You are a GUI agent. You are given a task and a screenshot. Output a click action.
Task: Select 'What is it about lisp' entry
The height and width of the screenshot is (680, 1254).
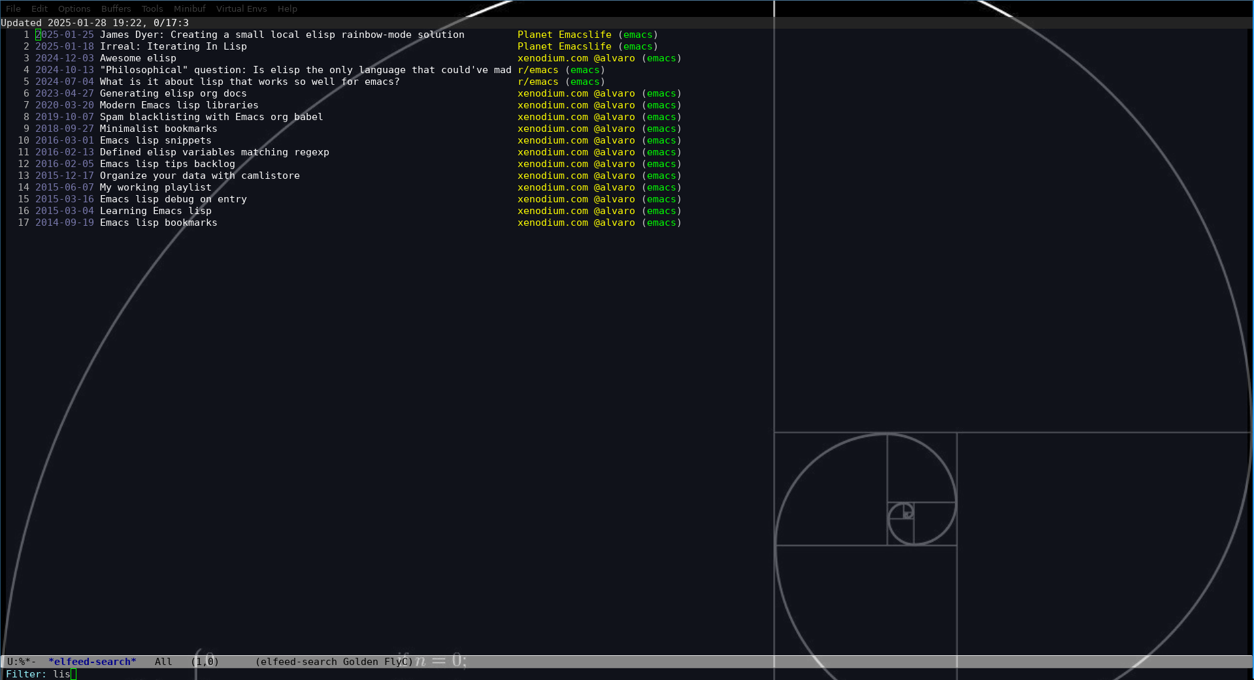249,82
